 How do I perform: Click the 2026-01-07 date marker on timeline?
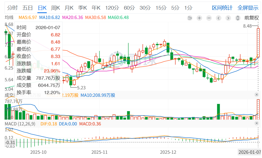click(250, 152)
